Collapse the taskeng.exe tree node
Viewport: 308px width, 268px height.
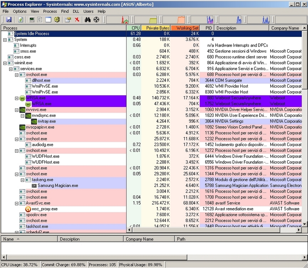point(23,180)
